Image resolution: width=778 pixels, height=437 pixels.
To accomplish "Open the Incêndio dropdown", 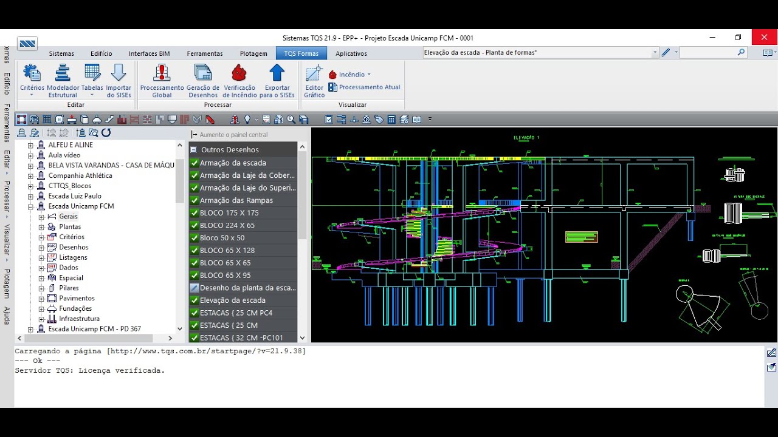I will [350, 75].
